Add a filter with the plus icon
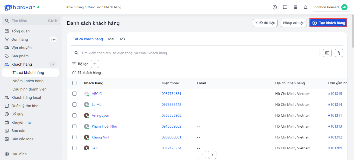Image resolution: width=354 pixels, height=160 pixels. coord(95,64)
